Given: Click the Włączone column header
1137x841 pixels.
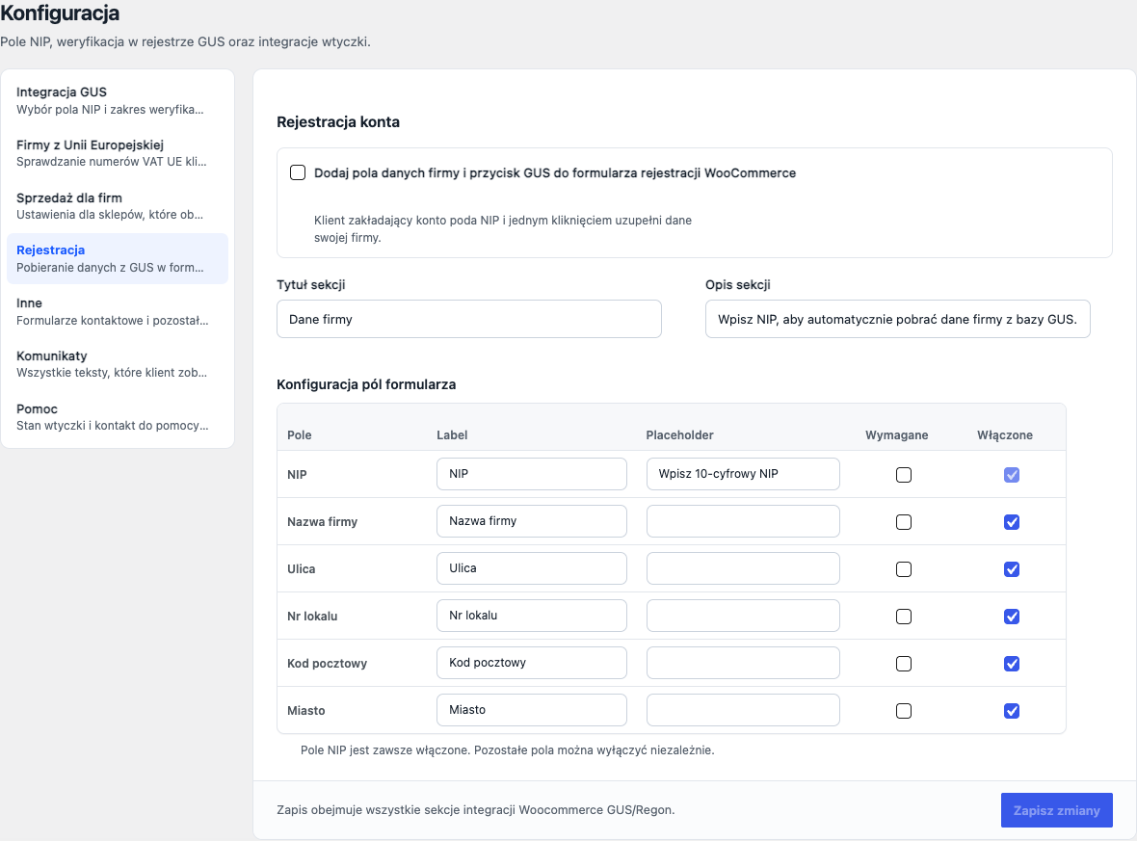Looking at the screenshot, I should pyautogui.click(x=1005, y=435).
